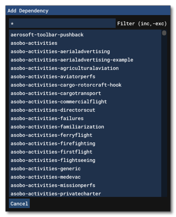Image resolution: width=176 pixels, height=217 pixels.
Task: Select asobo-activities-aerialadvertising dependency
Action: (60, 52)
